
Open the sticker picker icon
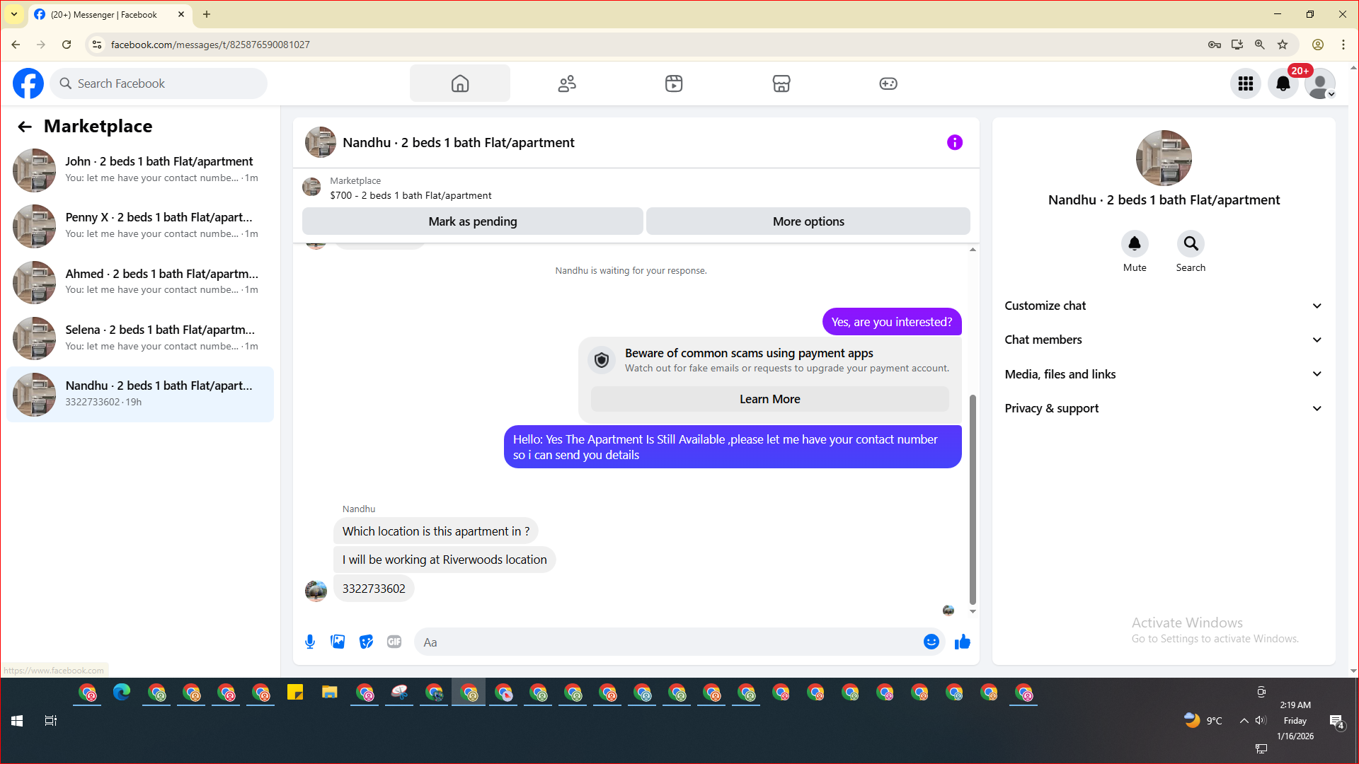coord(366,642)
